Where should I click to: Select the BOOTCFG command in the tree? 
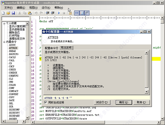(14, 54)
